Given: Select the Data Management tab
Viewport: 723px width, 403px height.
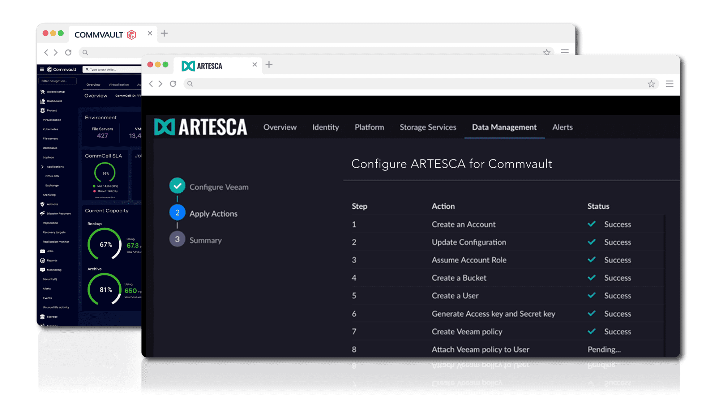Looking at the screenshot, I should [504, 127].
